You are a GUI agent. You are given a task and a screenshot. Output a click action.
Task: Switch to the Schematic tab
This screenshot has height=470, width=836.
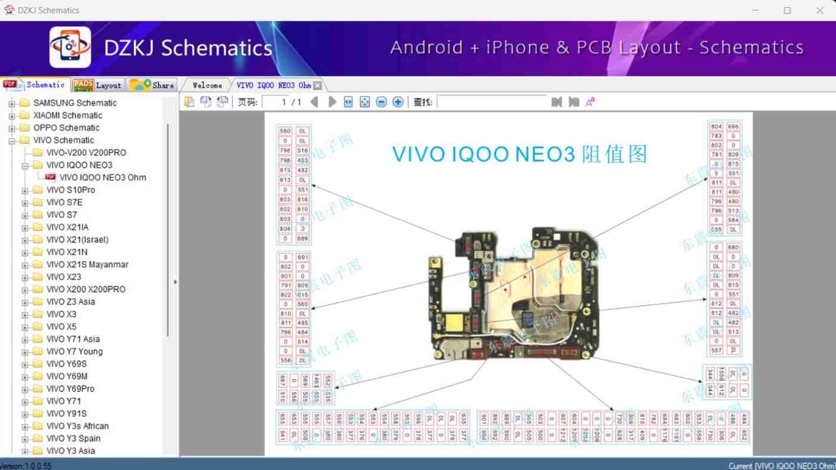tap(36, 85)
